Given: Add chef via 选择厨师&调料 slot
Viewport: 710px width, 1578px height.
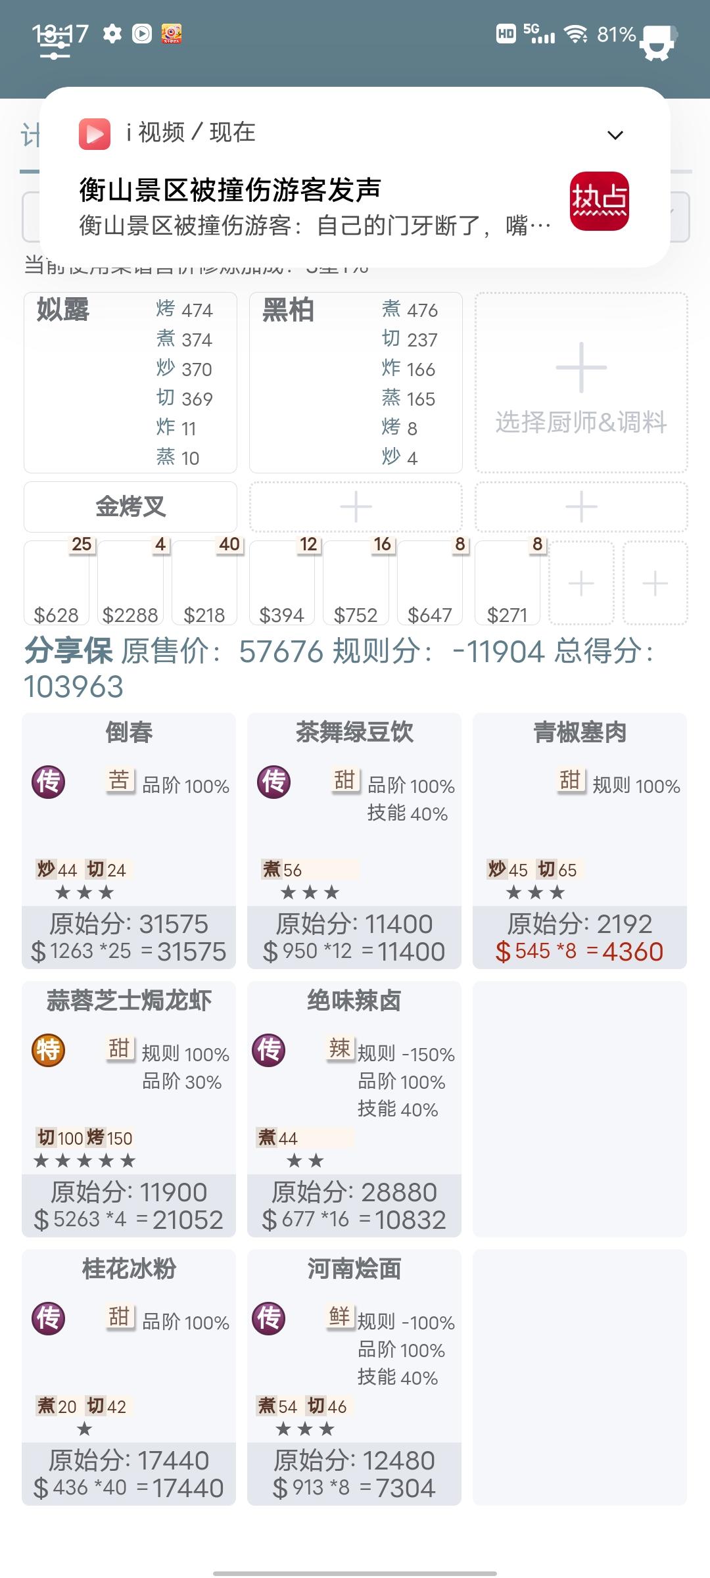Looking at the screenshot, I should (581, 383).
